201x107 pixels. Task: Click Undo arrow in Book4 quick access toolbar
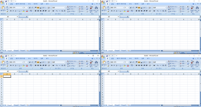tap(109, 1)
